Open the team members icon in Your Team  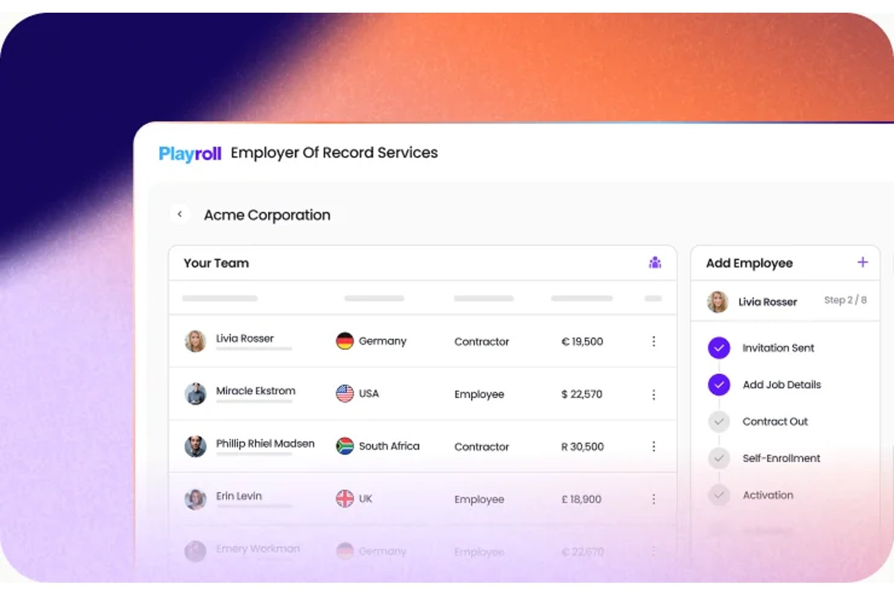click(x=655, y=263)
